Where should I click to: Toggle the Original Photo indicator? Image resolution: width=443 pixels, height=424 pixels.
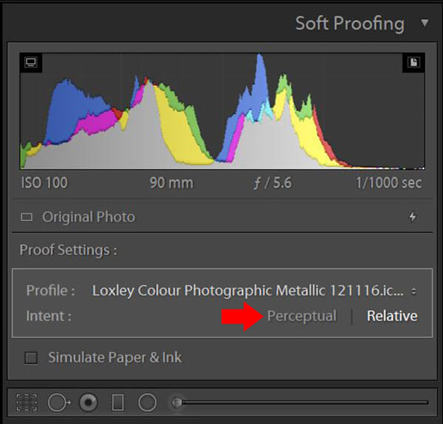pos(27,217)
